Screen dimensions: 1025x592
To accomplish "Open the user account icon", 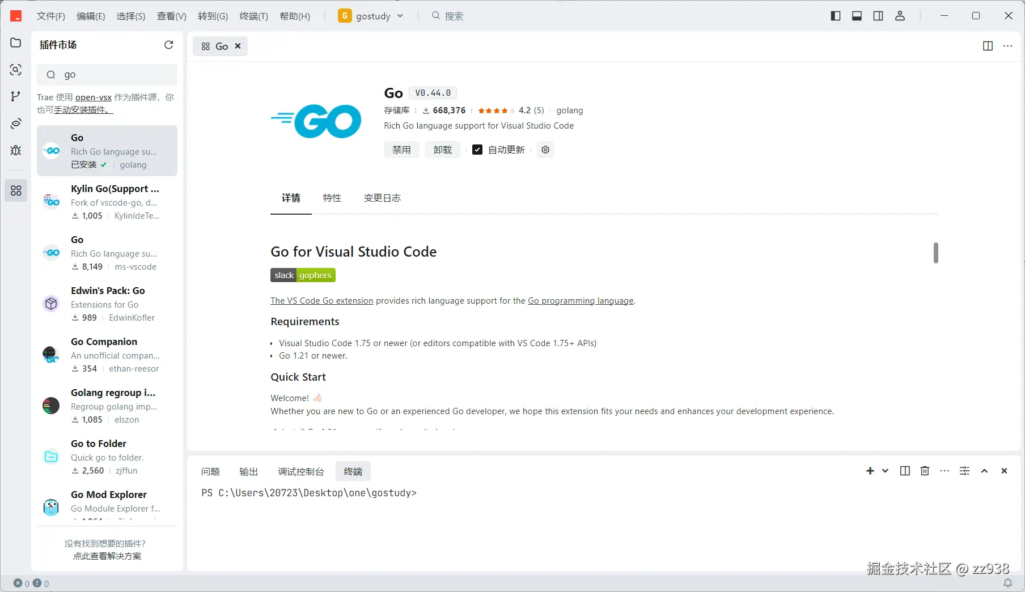I will point(900,16).
